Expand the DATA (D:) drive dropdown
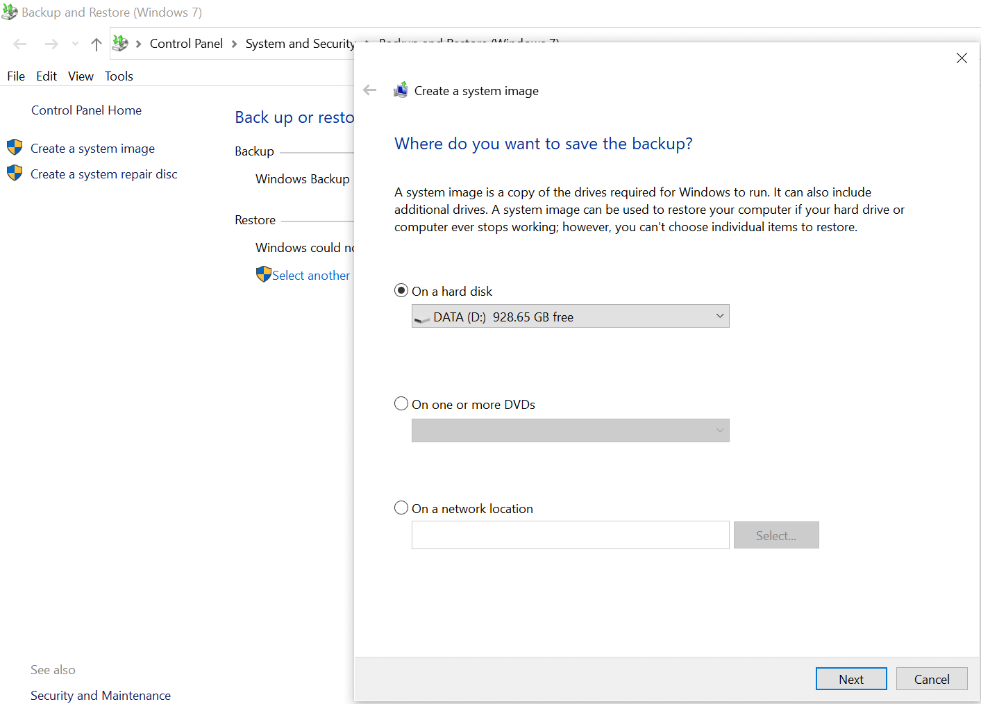This screenshot has height=704, width=981. (570, 317)
